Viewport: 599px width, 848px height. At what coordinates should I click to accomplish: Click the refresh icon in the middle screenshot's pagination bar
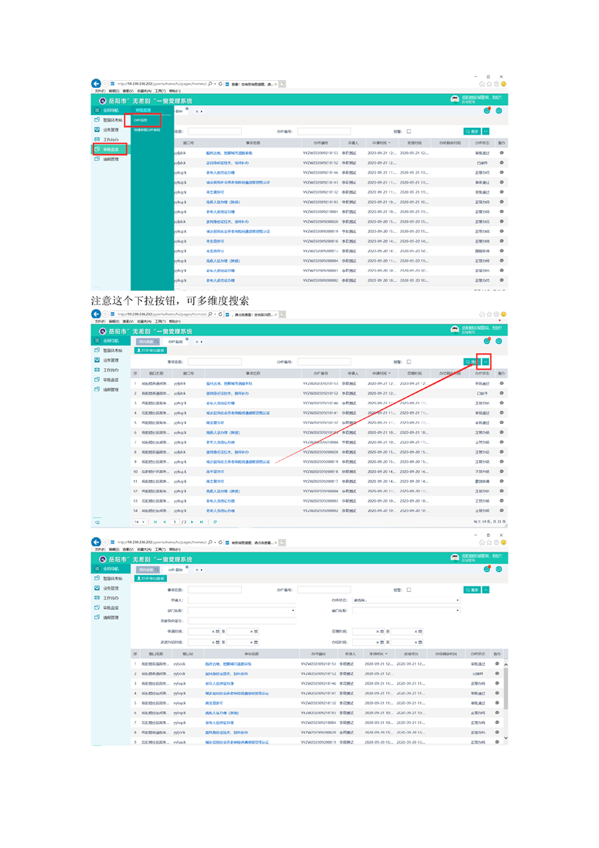(x=215, y=521)
